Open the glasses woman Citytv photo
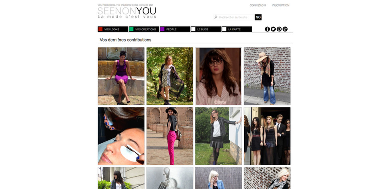 [219, 76]
